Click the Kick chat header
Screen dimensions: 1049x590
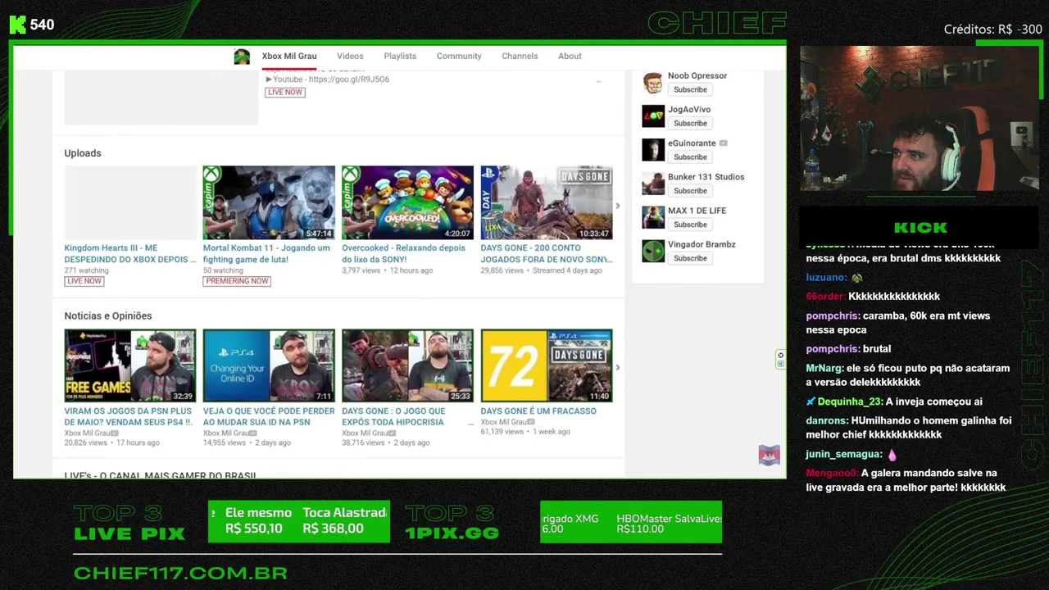[x=920, y=228]
